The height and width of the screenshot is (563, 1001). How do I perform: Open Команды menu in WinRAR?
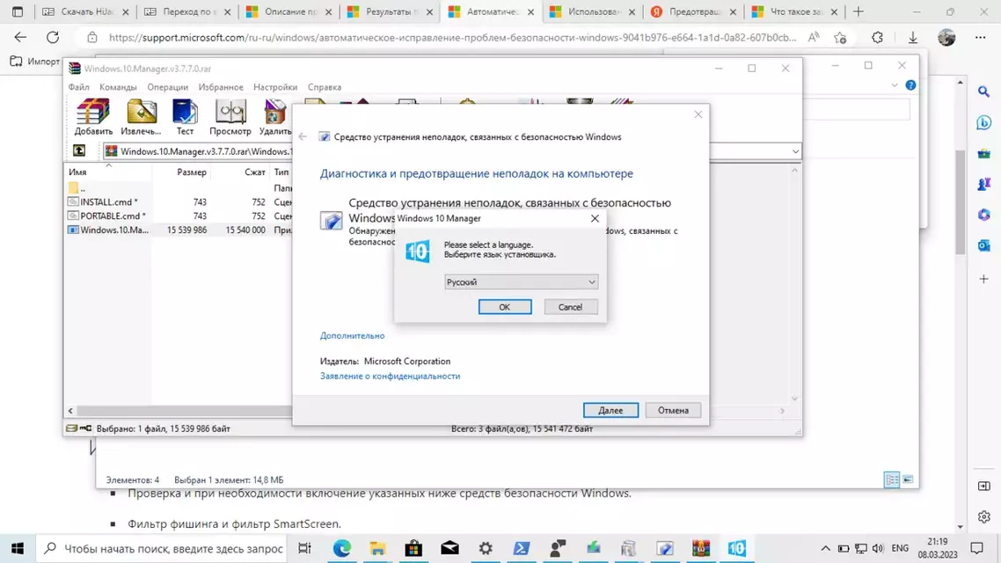click(x=118, y=87)
